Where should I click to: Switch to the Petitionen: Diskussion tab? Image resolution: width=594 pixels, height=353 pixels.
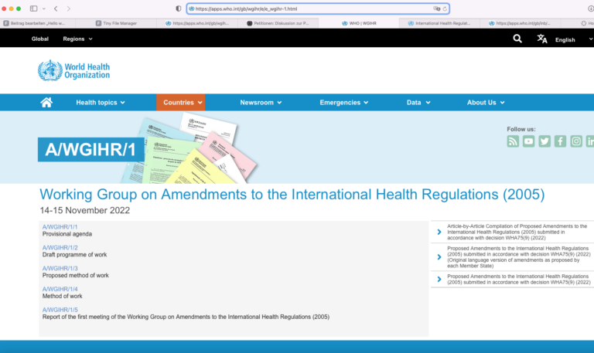(x=278, y=23)
